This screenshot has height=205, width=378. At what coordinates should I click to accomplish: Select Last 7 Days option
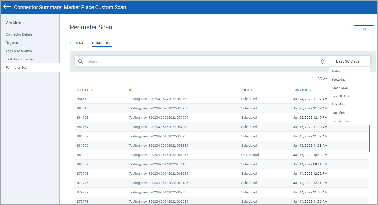pyautogui.click(x=339, y=88)
